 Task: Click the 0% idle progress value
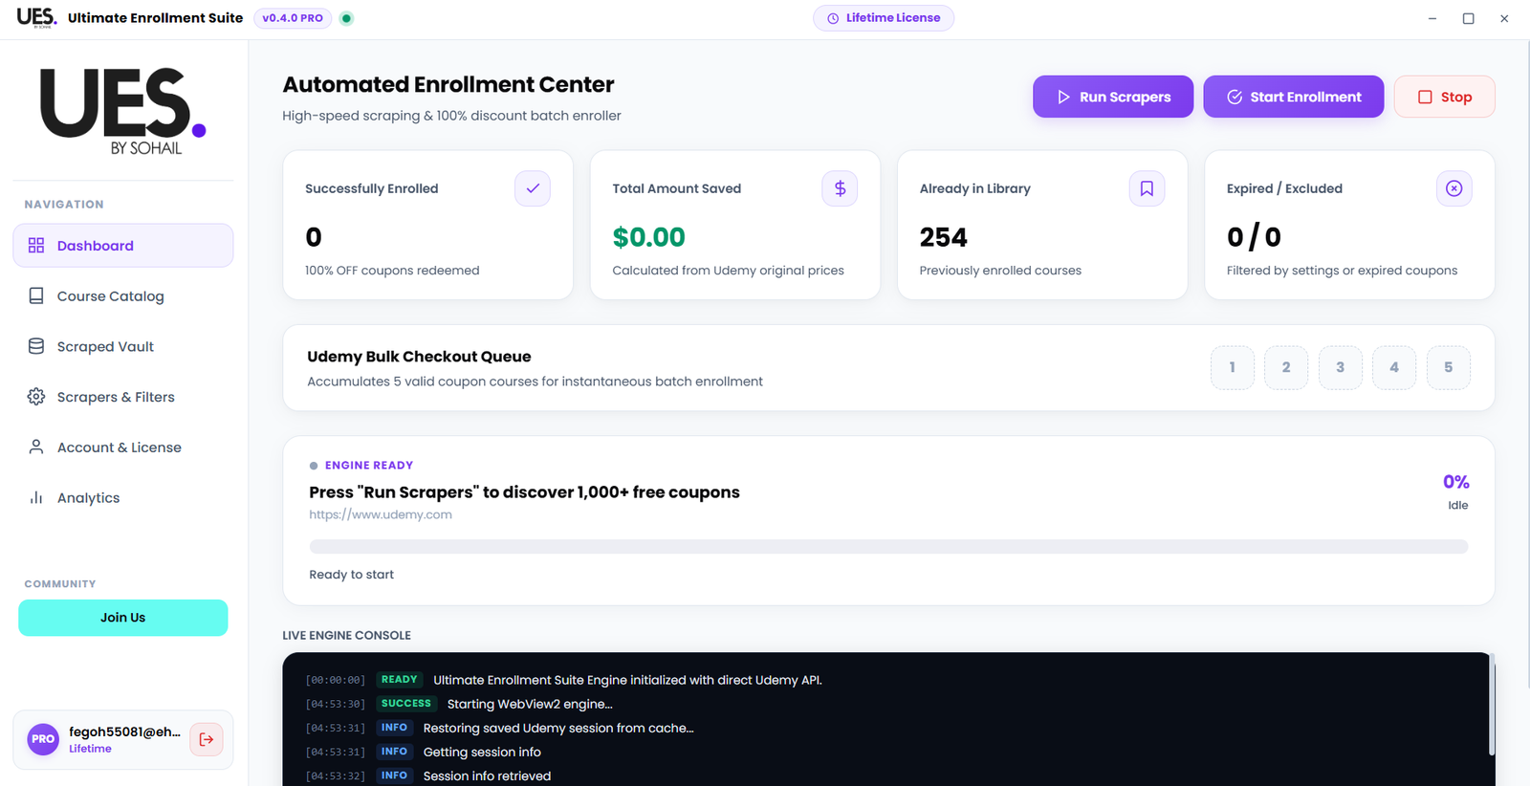point(1455,482)
